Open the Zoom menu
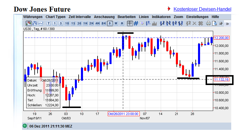Screen dimensions: 242x138 tap(179, 17)
